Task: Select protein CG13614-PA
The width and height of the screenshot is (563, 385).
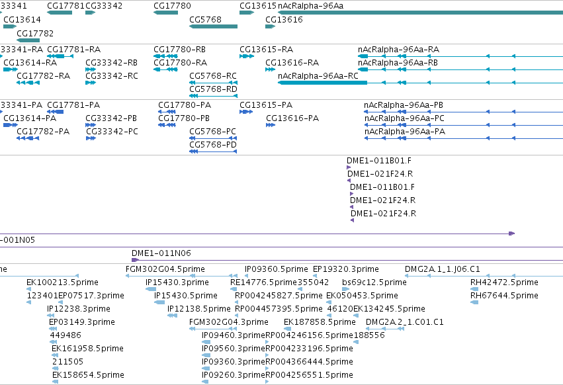Action: 30,118
